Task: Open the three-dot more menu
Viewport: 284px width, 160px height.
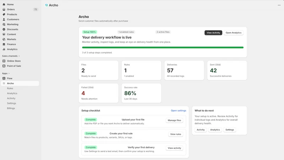Action: 279,5
